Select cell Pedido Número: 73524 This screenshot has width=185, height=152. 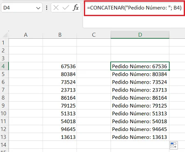[x=140, y=82]
